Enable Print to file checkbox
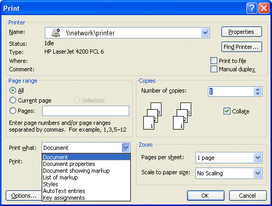Viewport: 272px width, 206px height. point(214,61)
